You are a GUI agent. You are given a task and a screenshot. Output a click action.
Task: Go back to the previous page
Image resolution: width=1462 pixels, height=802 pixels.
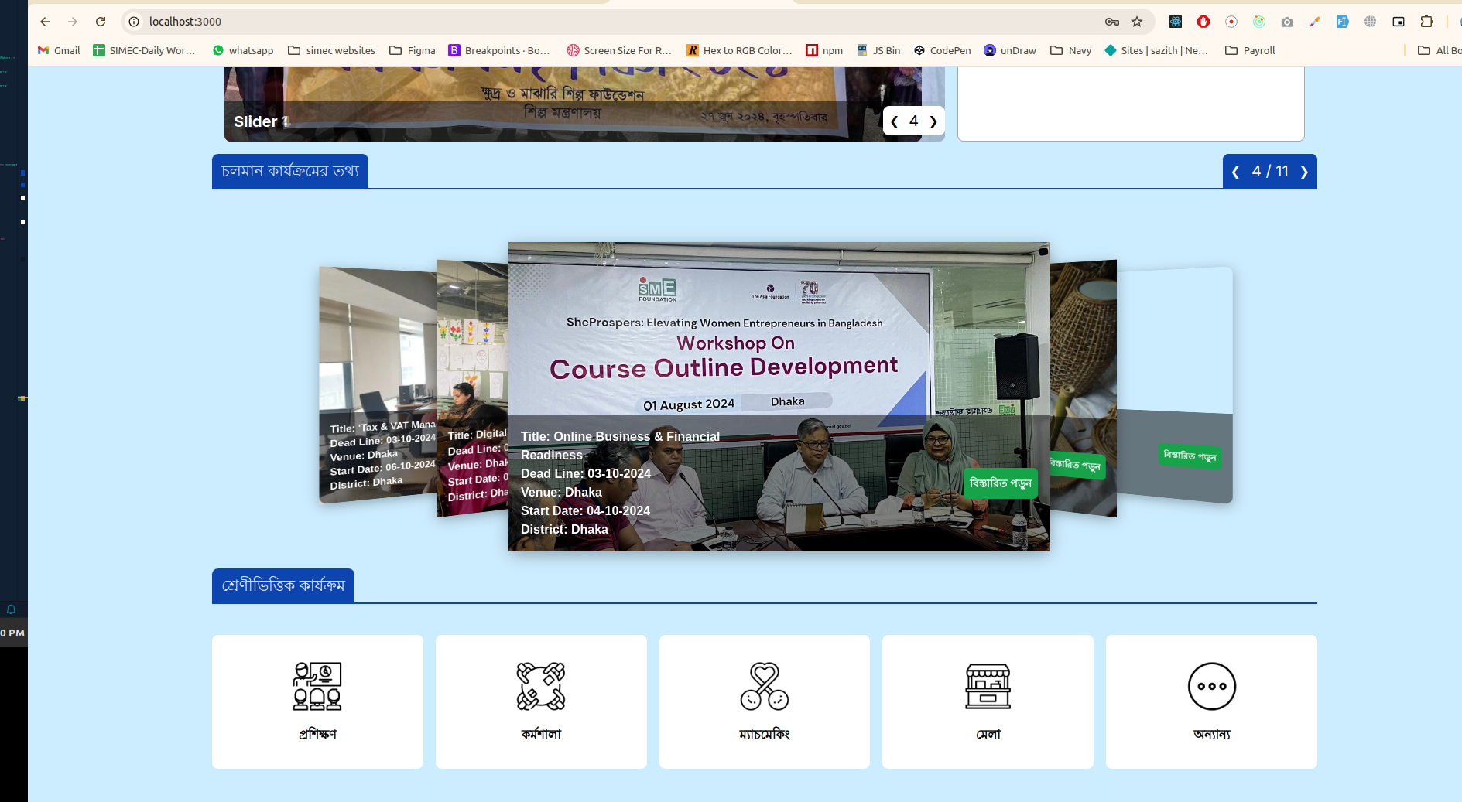(45, 22)
